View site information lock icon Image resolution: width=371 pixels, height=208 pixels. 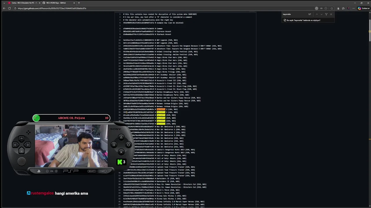[x=15, y=8]
